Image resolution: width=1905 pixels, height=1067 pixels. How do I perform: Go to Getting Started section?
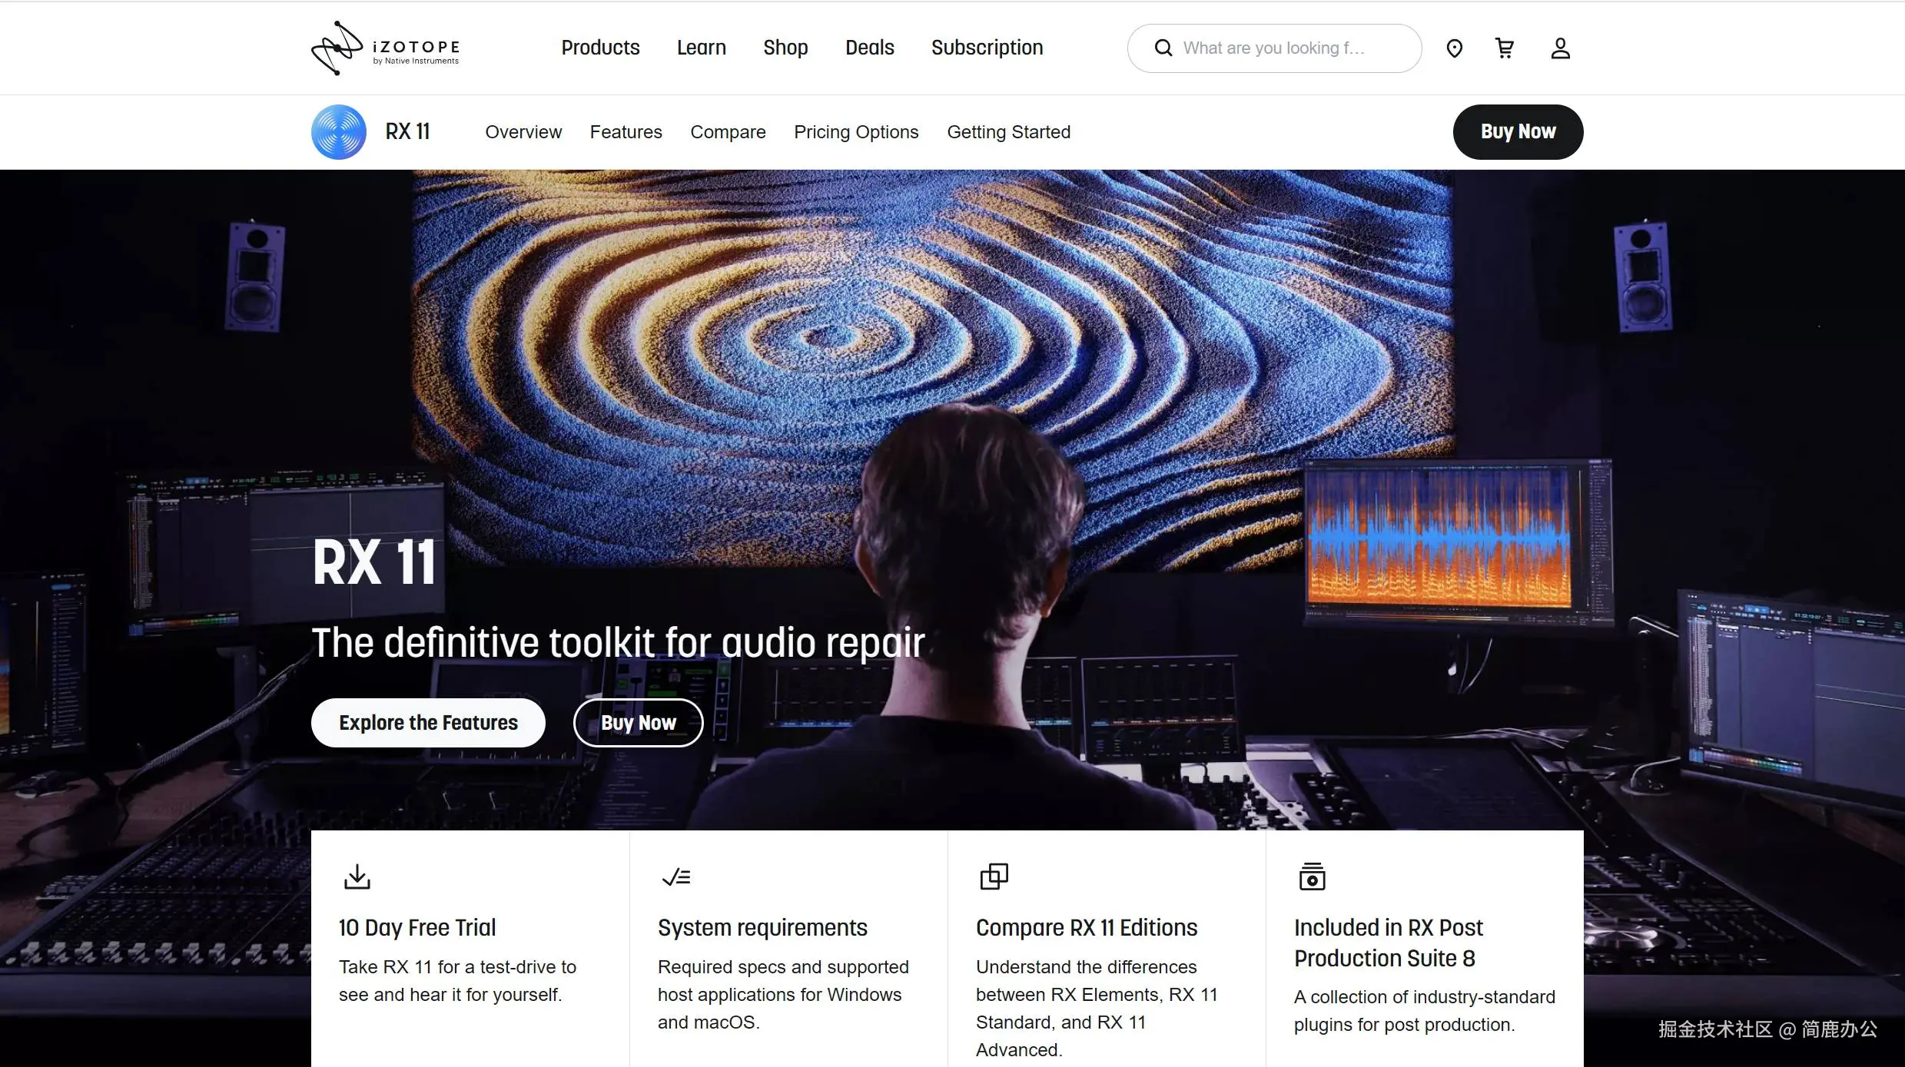pyautogui.click(x=1008, y=132)
